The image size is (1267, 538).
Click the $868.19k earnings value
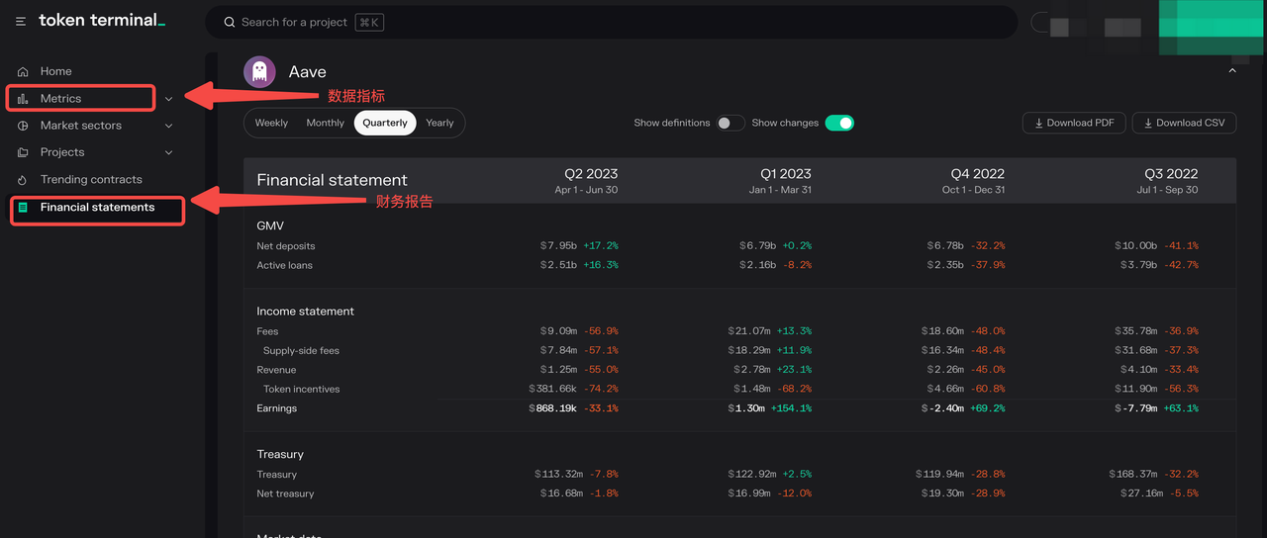tap(552, 408)
